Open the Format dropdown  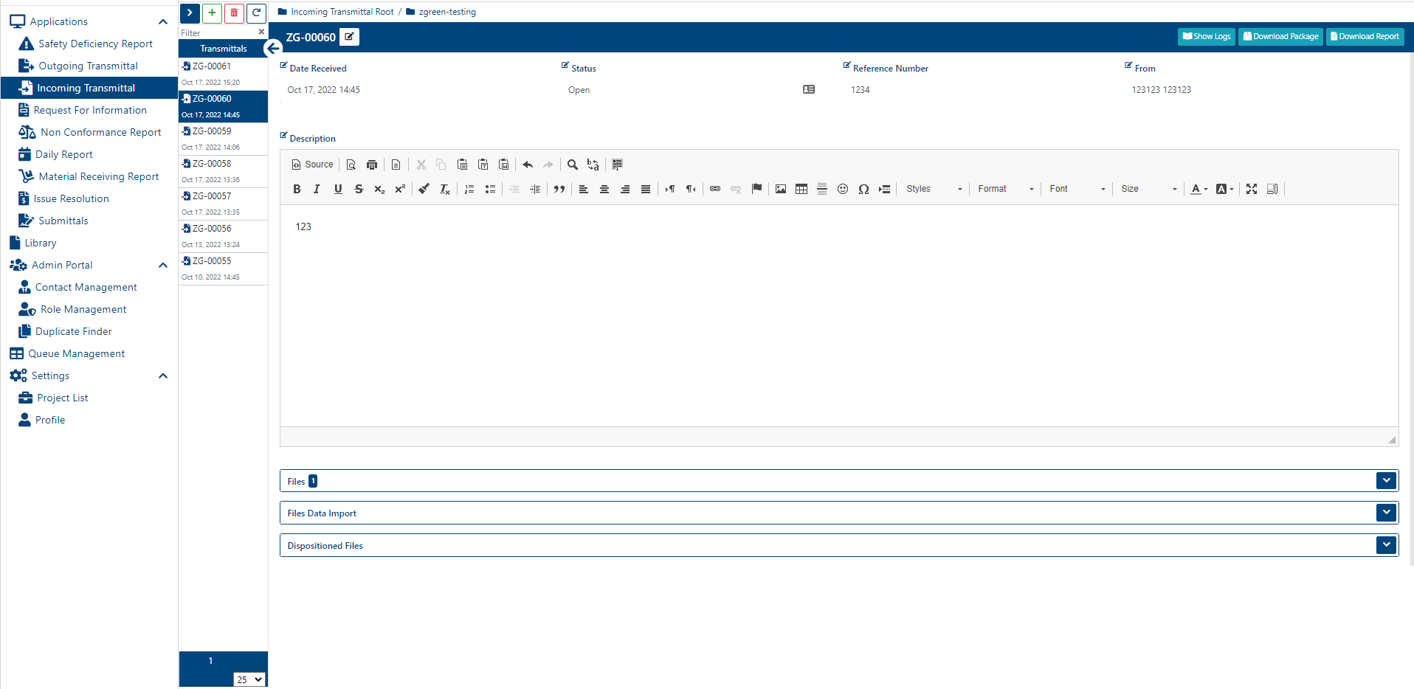1006,189
